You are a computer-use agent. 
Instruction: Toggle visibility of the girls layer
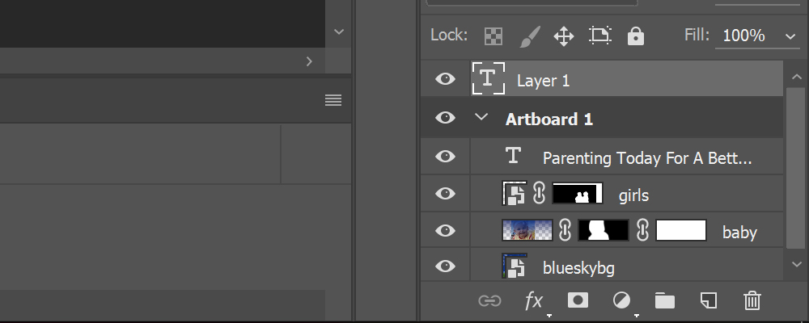click(x=445, y=194)
